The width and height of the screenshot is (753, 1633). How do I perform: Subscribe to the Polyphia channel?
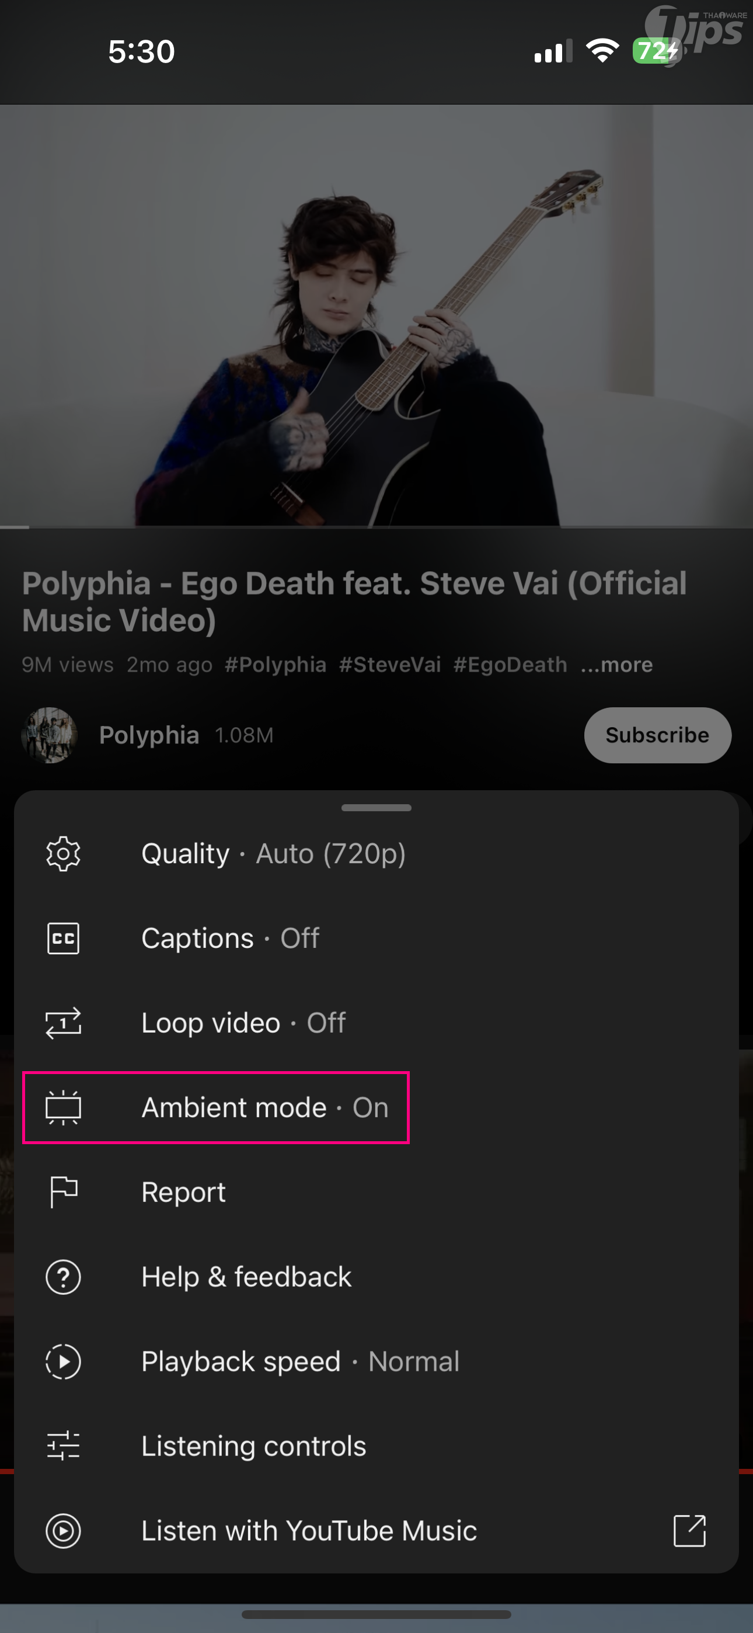(x=657, y=735)
